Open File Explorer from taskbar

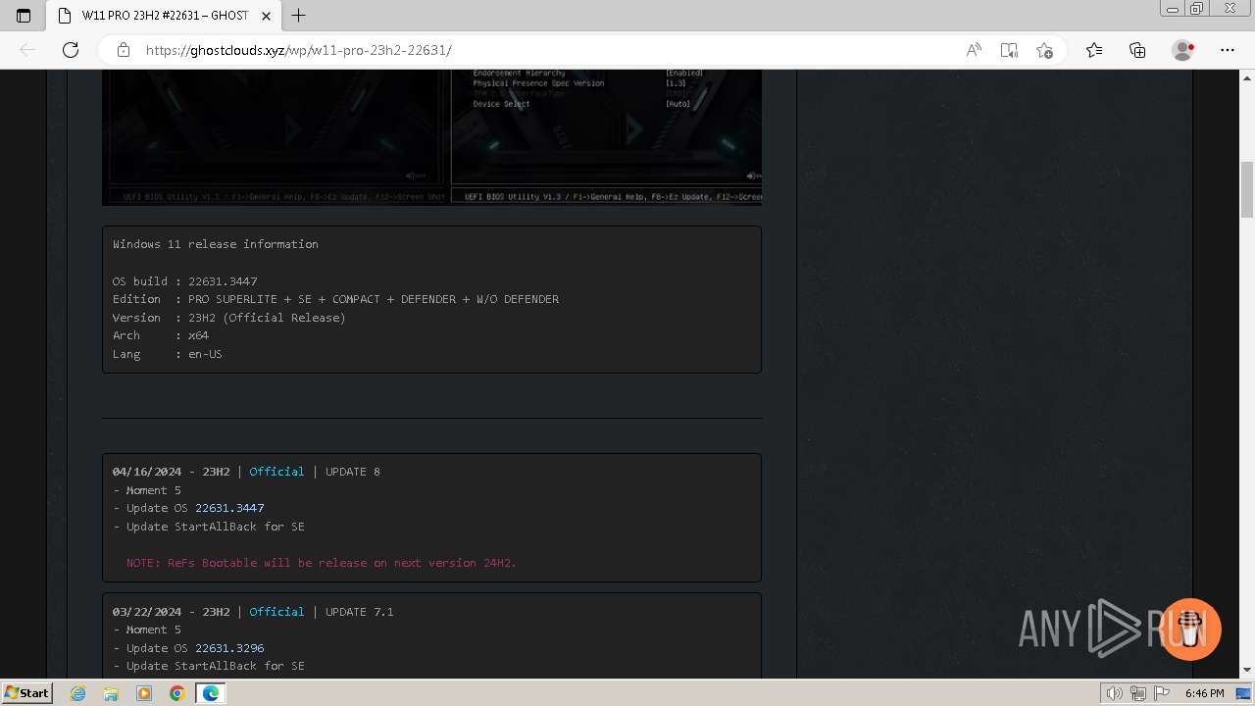click(x=111, y=693)
